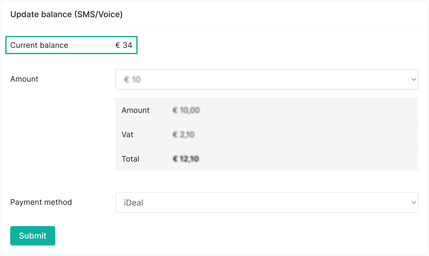This screenshot has width=429, height=256.
Task: Click the chevron arrow of Amount dropdown
Action: [x=414, y=79]
